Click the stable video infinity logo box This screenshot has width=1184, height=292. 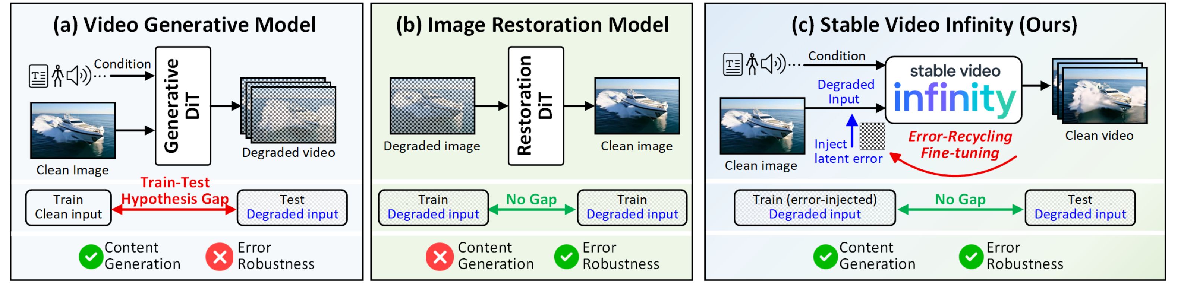[x=953, y=91]
